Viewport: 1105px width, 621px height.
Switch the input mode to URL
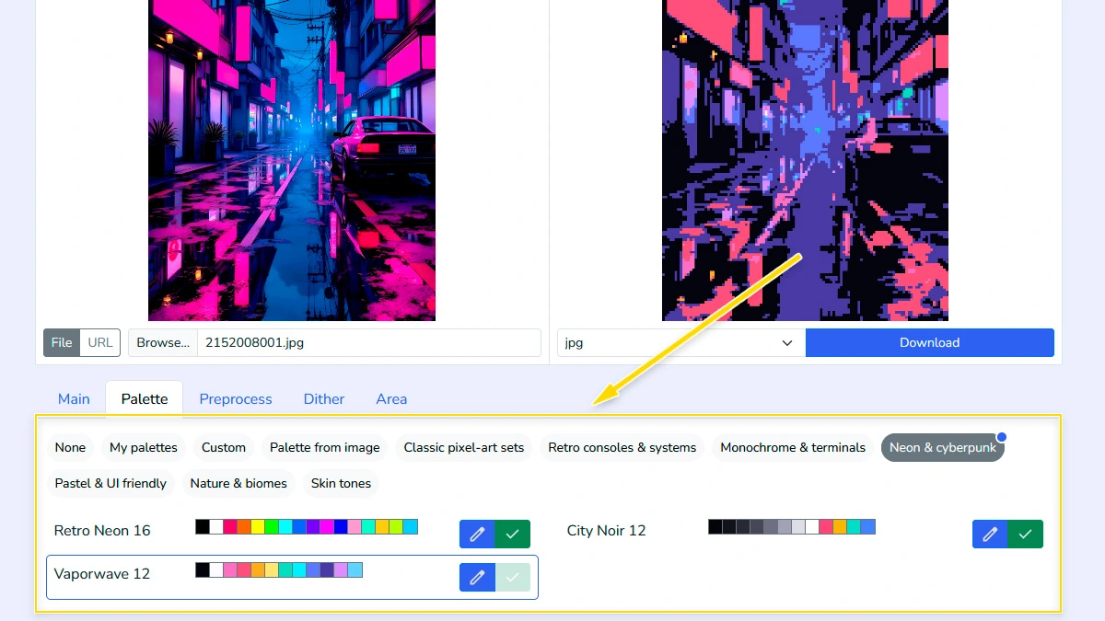point(100,342)
